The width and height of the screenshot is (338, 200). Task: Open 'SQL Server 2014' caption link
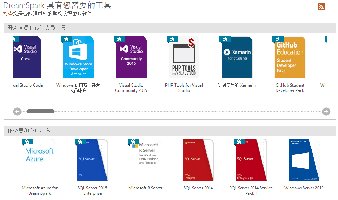point(198,188)
